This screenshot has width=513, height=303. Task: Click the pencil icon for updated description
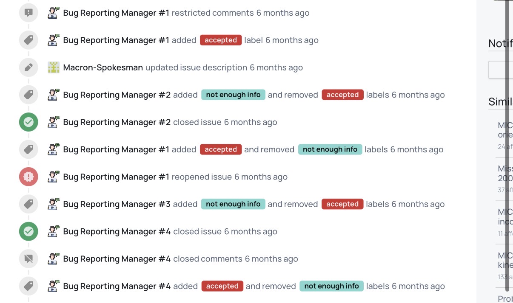coord(28,67)
